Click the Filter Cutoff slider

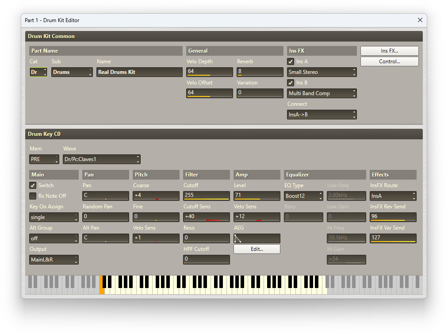coord(206,196)
